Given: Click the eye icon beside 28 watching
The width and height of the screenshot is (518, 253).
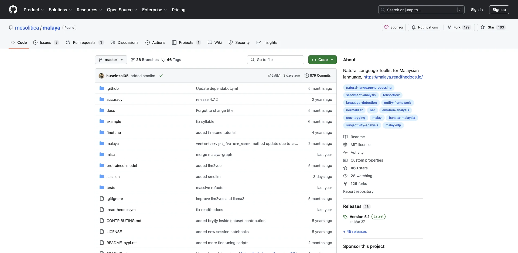Looking at the screenshot, I should [345, 176].
